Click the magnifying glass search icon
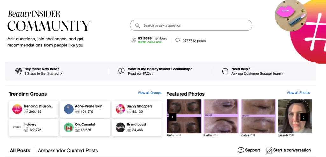This screenshot has width=326, height=157. coord(138,25)
